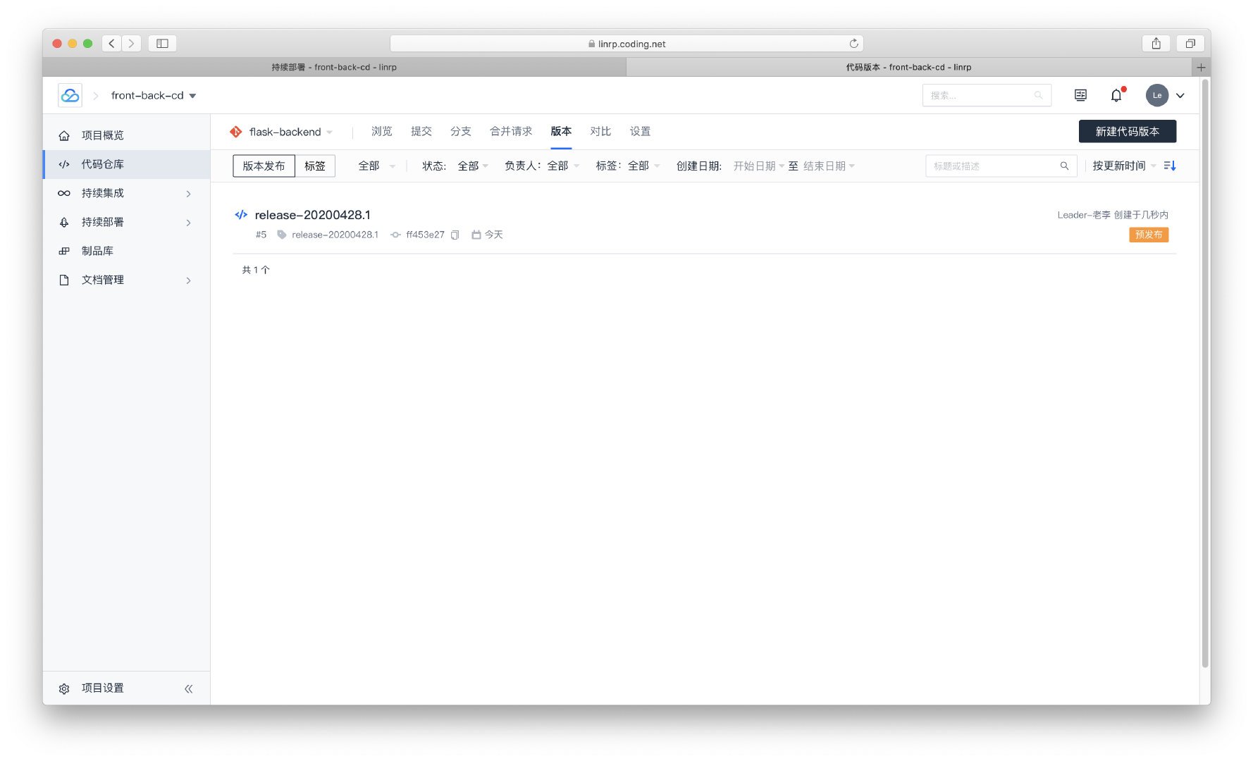Switch to the 设置 tab
1253x761 pixels.
(640, 131)
